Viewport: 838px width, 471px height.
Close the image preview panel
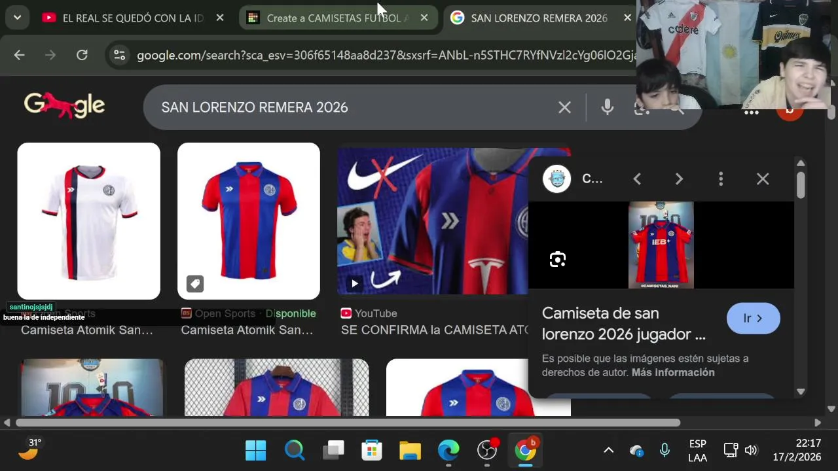(763, 179)
